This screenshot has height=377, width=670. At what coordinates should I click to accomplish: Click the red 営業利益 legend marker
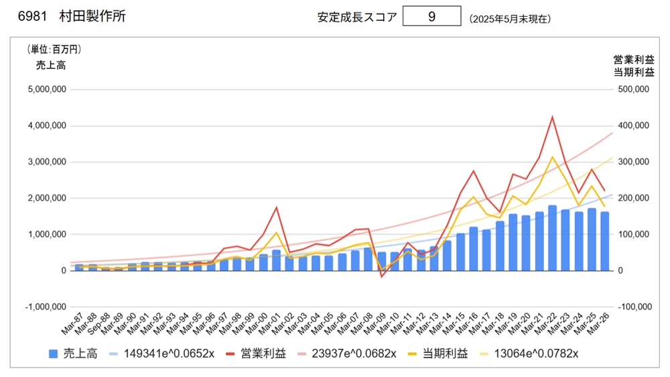230,354
